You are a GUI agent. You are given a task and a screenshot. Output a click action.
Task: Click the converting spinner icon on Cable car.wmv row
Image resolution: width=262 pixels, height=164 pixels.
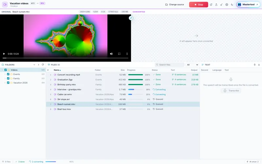point(154,94)
